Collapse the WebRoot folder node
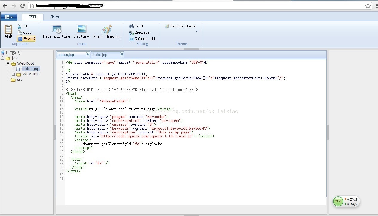378x216 pixels. [8, 63]
